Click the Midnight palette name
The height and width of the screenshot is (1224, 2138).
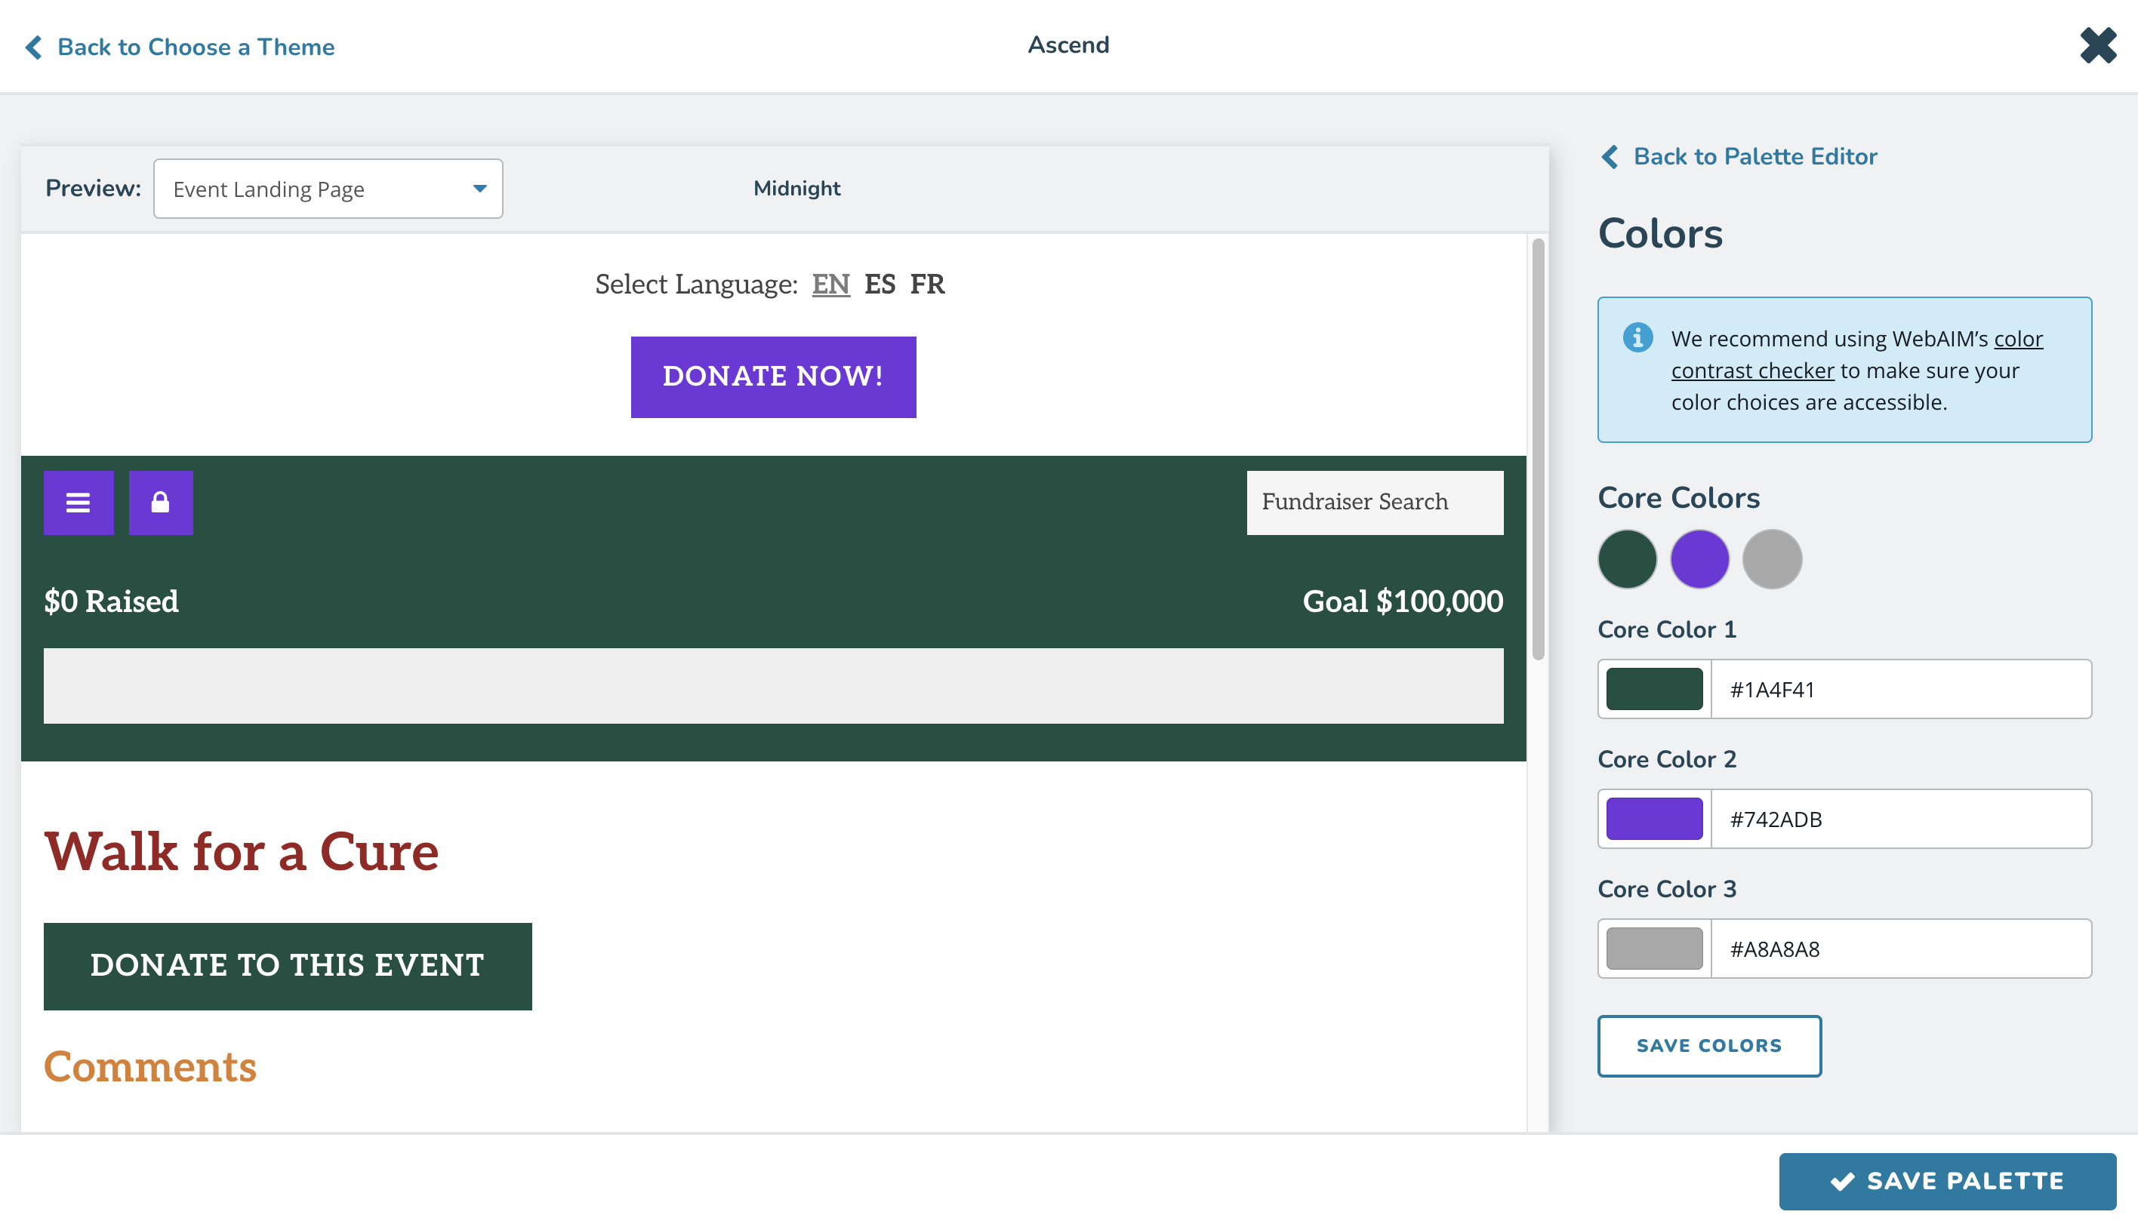coord(796,189)
